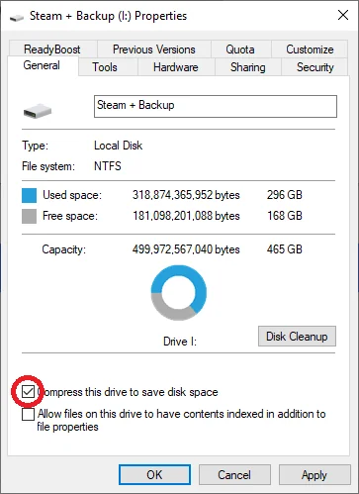Launch Disk Cleanup
The height and width of the screenshot is (494, 359).
(x=297, y=337)
